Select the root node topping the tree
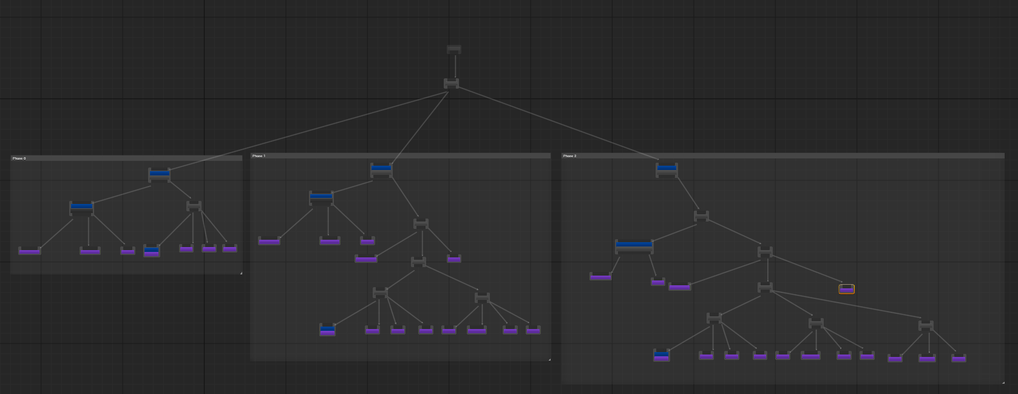The image size is (1018, 394). click(x=453, y=50)
